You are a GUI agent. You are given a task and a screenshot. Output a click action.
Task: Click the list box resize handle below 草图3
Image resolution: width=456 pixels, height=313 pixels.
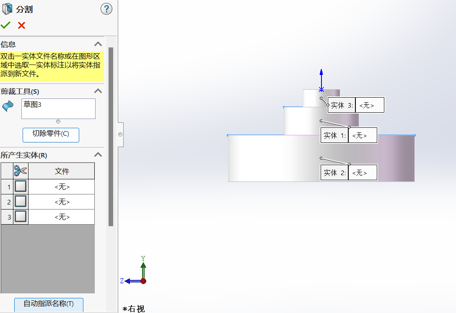tap(58, 122)
